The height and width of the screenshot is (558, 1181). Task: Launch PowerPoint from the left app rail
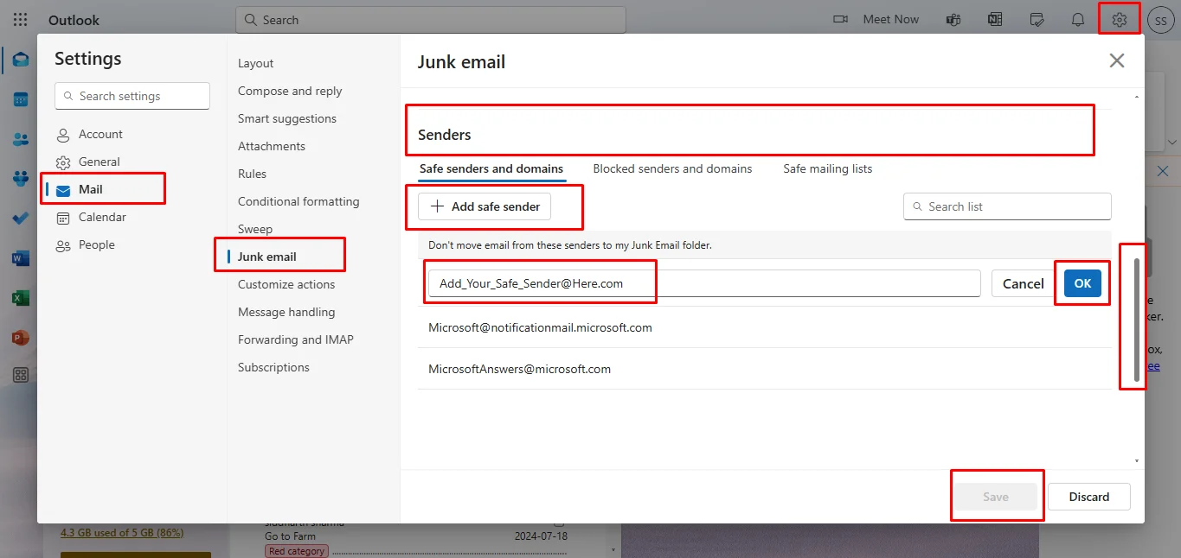click(21, 338)
